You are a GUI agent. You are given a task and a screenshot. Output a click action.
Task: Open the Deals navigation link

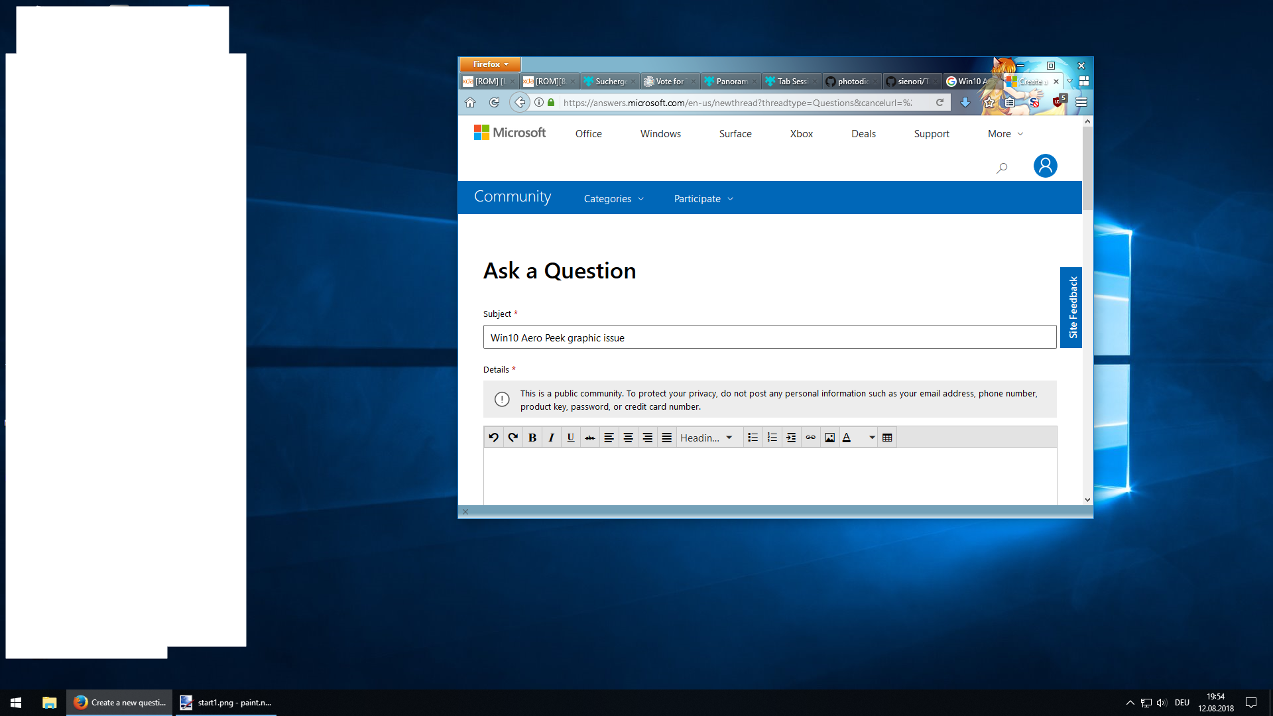863,134
